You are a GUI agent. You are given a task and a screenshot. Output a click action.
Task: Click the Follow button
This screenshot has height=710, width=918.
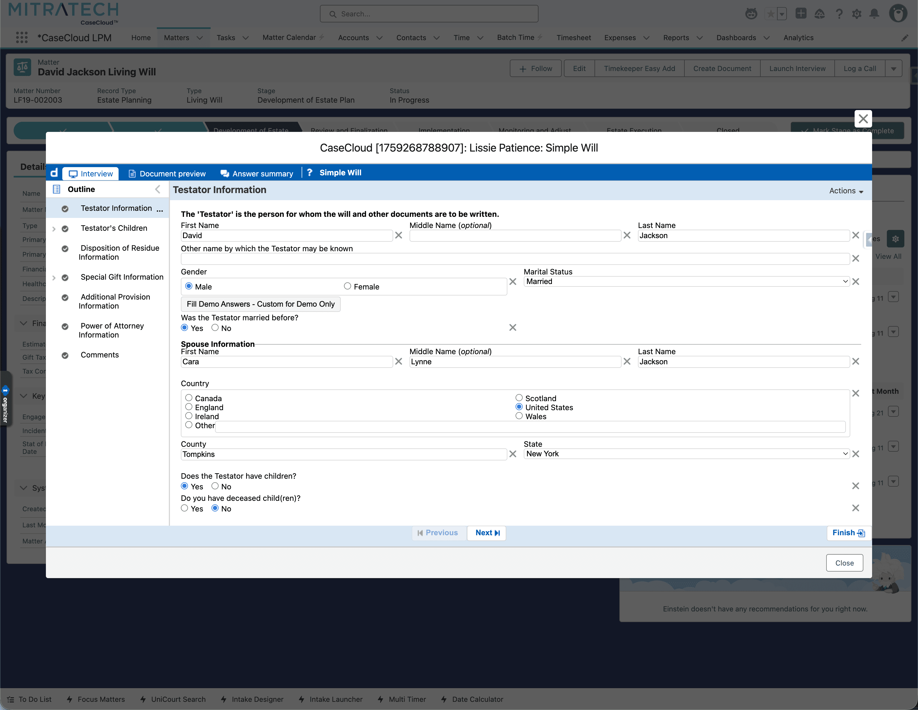click(535, 69)
